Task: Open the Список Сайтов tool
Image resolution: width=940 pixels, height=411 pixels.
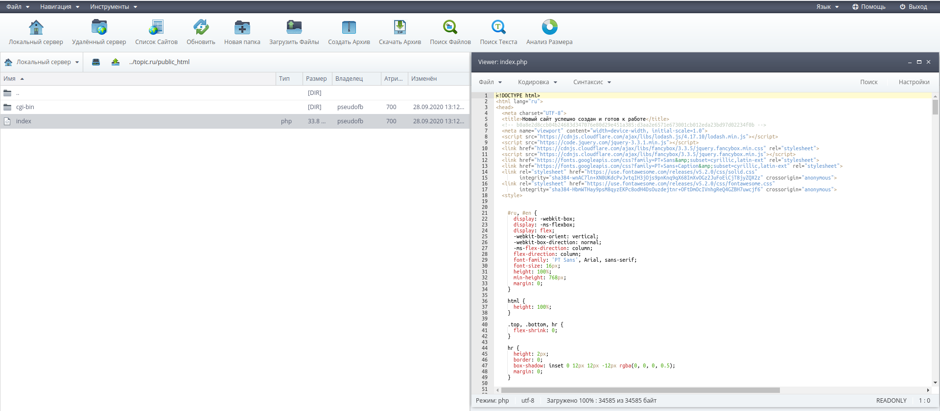Action: tap(156, 27)
